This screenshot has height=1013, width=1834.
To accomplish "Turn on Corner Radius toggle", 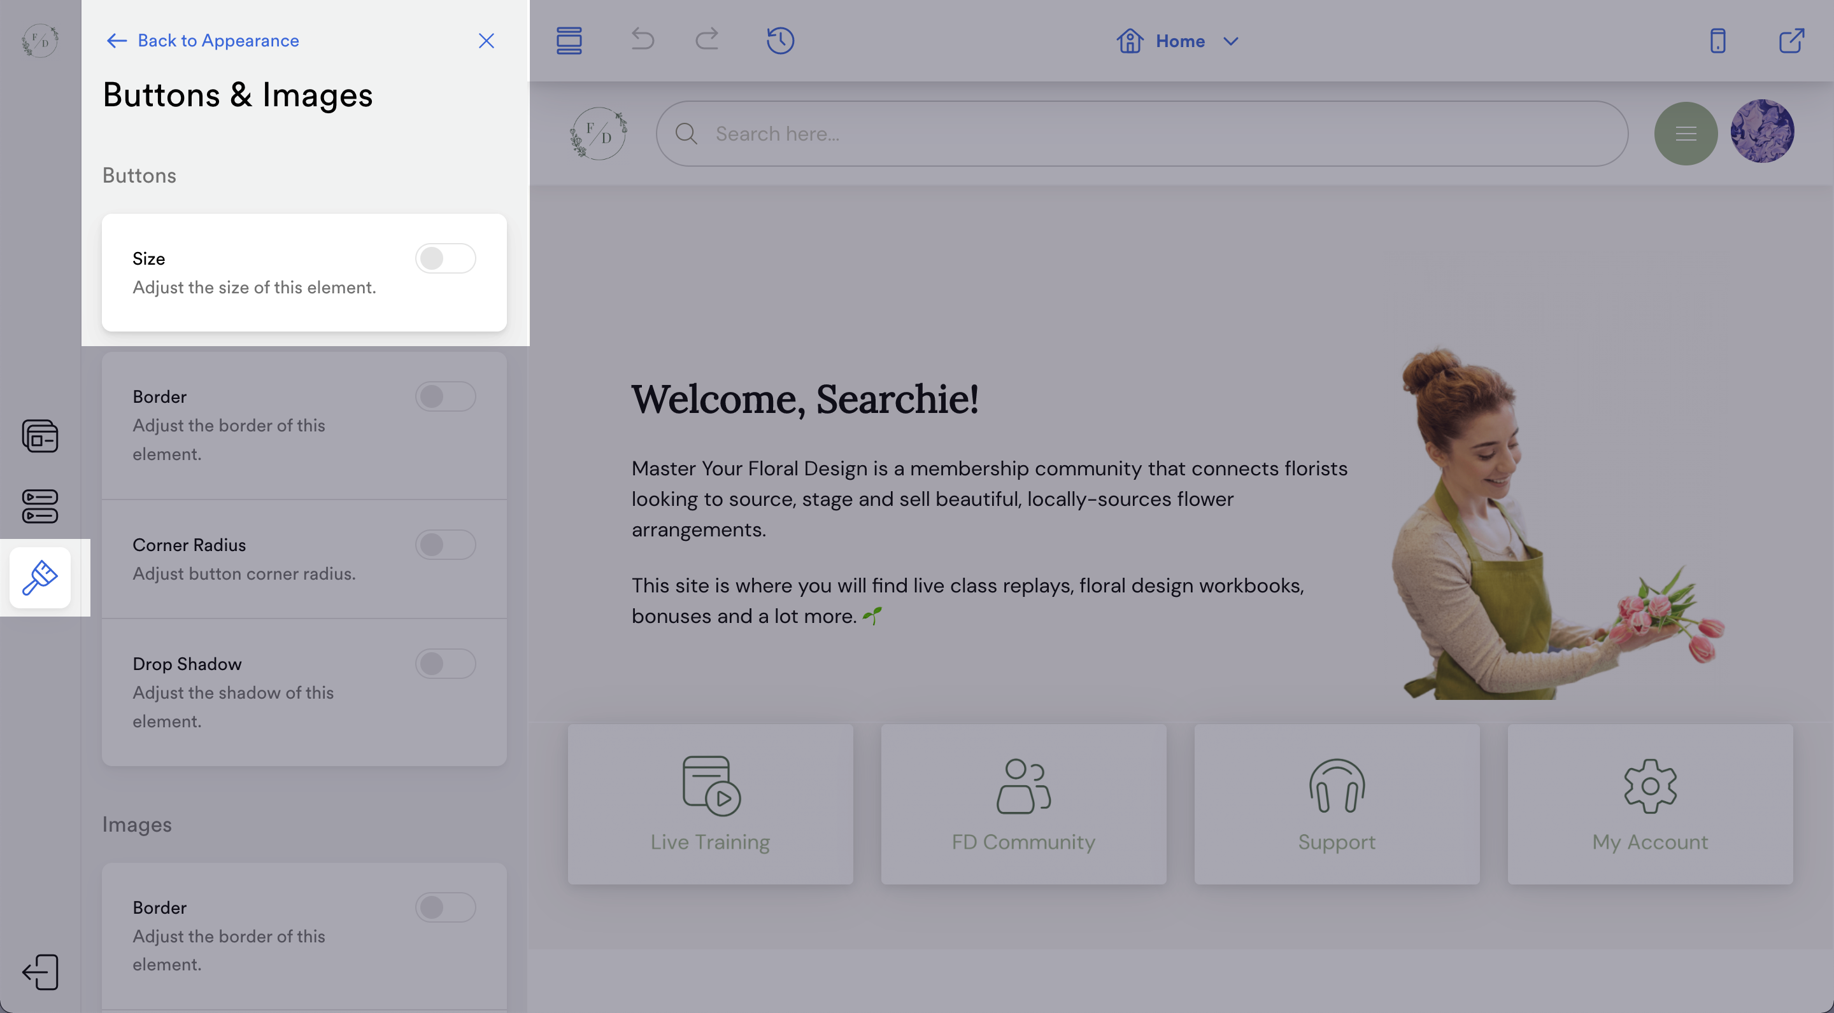I will [445, 545].
